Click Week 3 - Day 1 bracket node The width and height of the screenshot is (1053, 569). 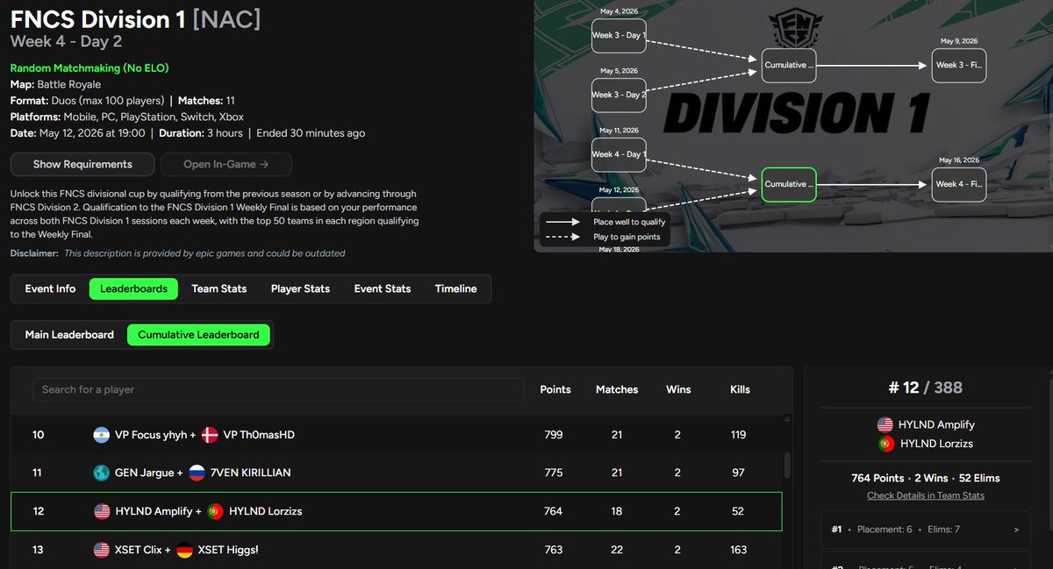point(619,35)
